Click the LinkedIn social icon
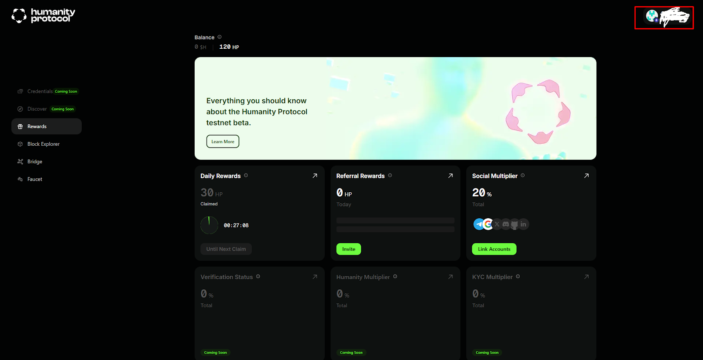The height and width of the screenshot is (360, 703). [x=523, y=224]
